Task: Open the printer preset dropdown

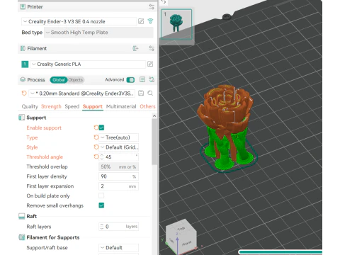Action: [x=79, y=21]
